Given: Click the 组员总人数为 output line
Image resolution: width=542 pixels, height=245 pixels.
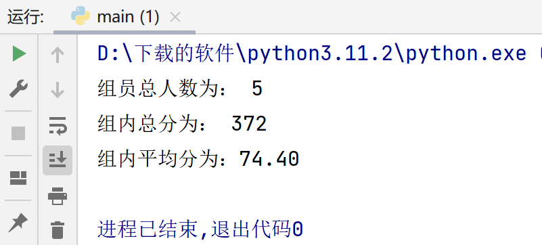Looking at the screenshot, I should (x=180, y=89).
